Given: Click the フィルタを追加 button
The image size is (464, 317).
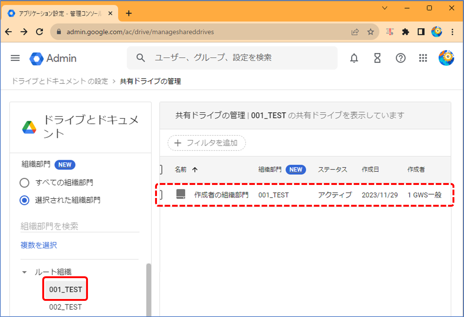Looking at the screenshot, I should coord(207,143).
